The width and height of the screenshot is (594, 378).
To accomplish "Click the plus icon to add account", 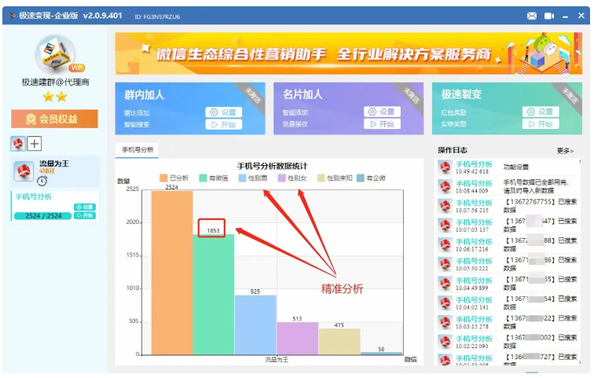I will coord(35,144).
